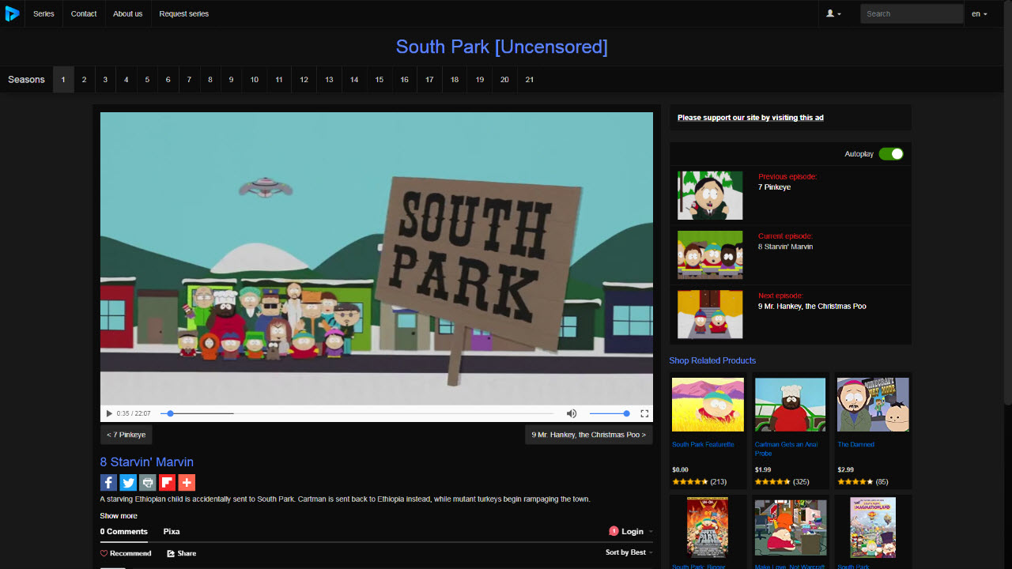1012x569 pixels.
Task: Select season 10 tab
Action: tap(255, 80)
